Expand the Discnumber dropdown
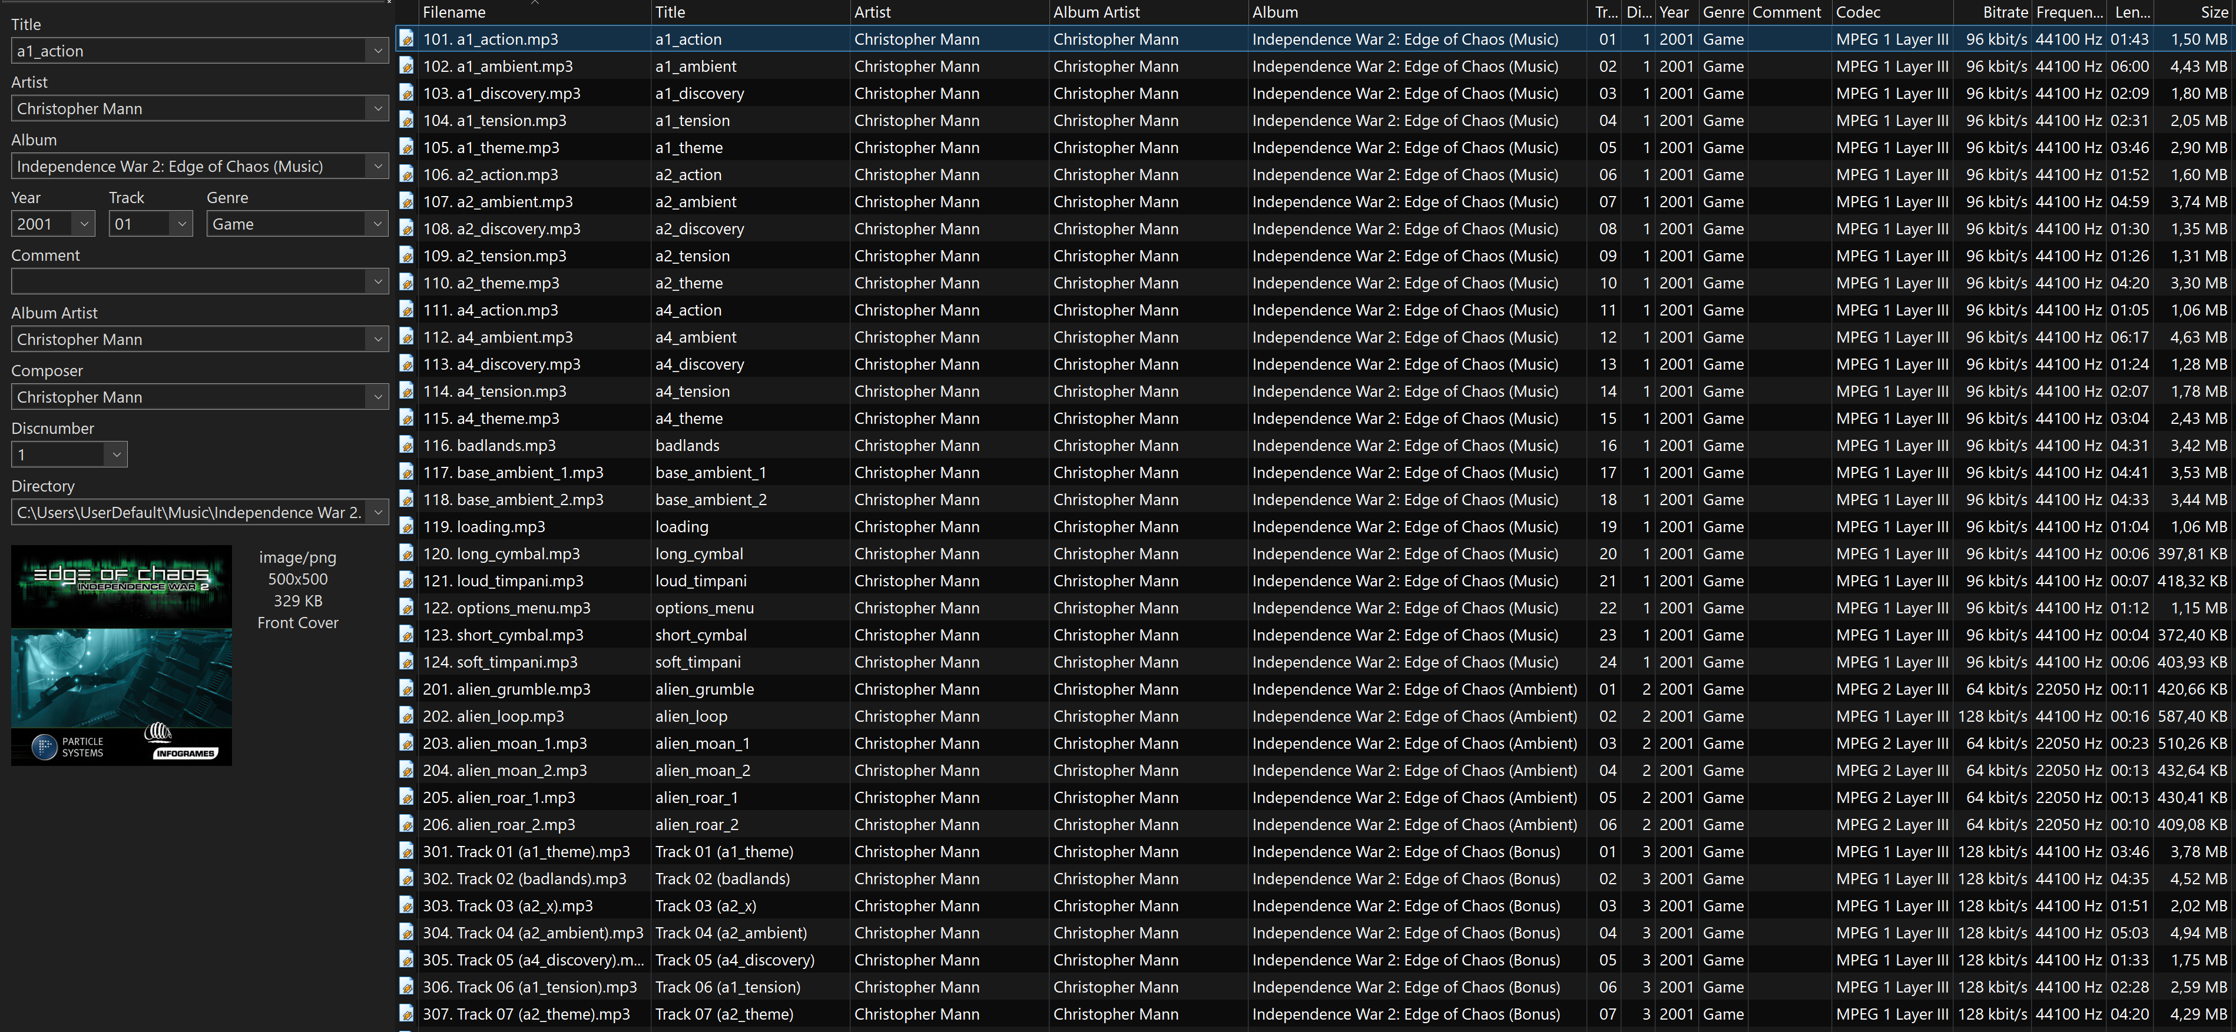 117,455
